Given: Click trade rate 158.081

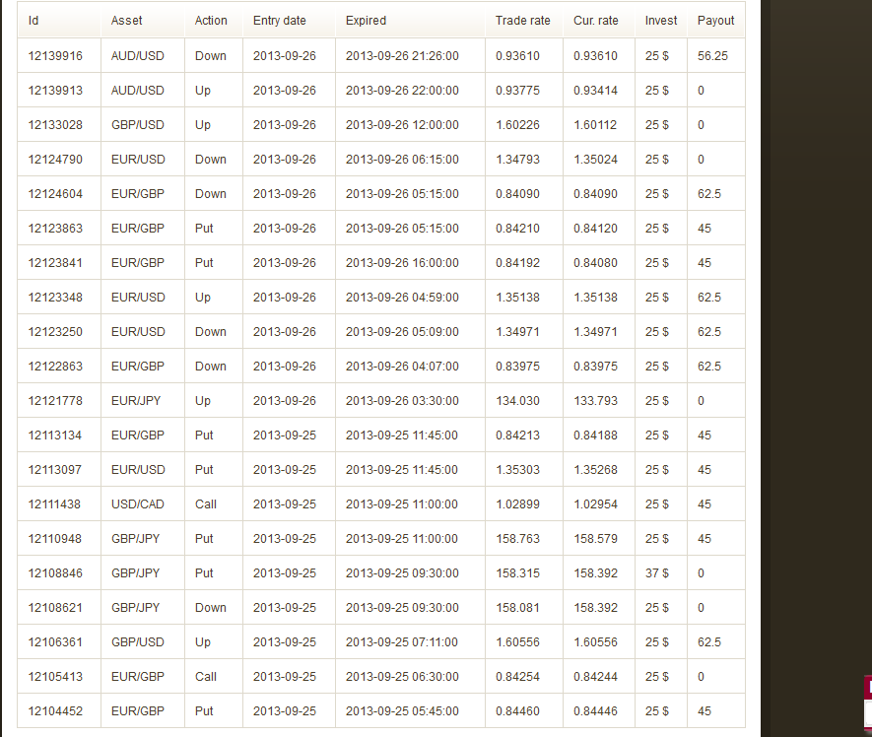Looking at the screenshot, I should coord(517,607).
